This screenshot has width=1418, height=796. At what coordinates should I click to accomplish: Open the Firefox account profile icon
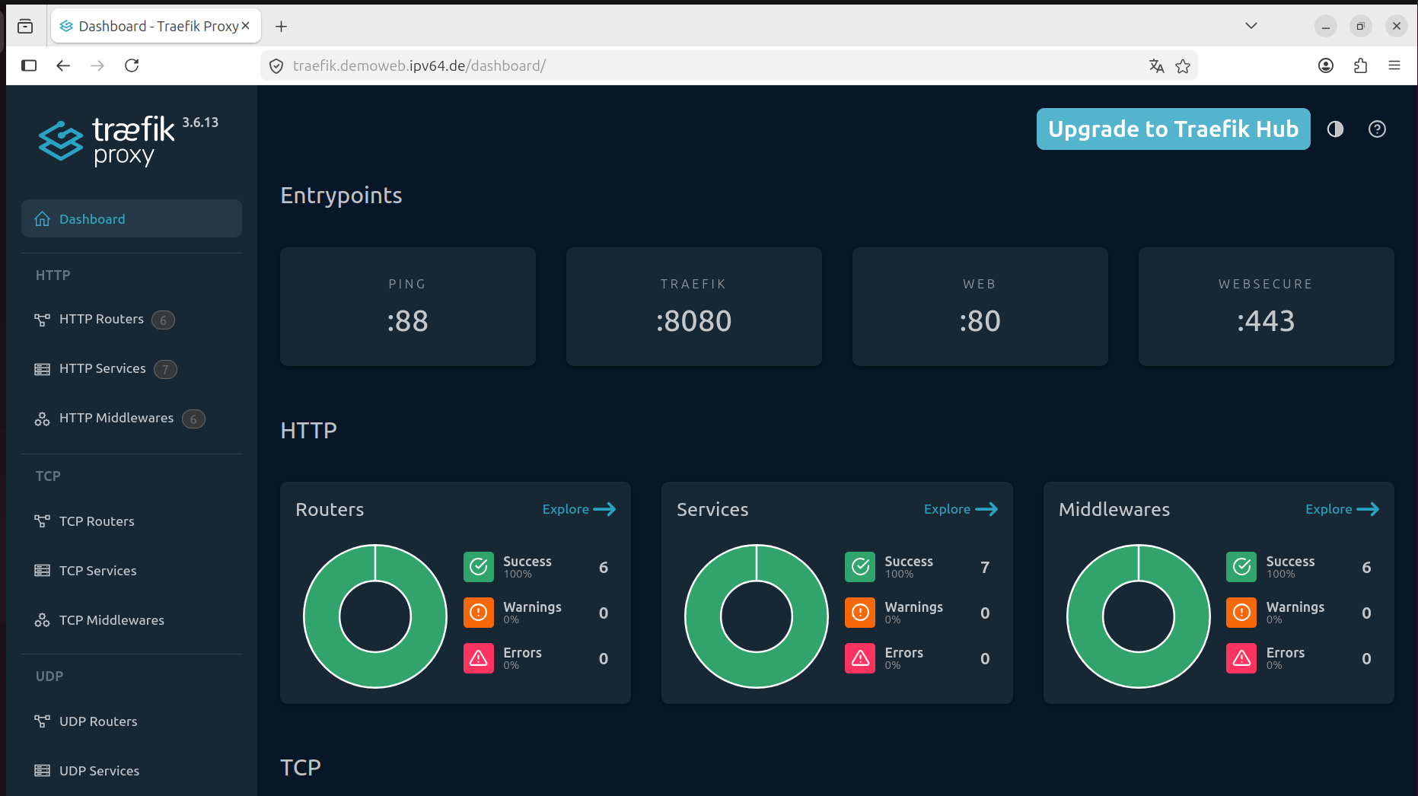point(1326,65)
